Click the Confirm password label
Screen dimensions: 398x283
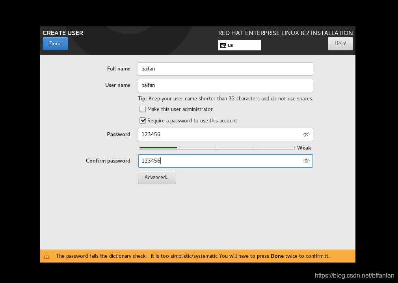pyautogui.click(x=108, y=161)
